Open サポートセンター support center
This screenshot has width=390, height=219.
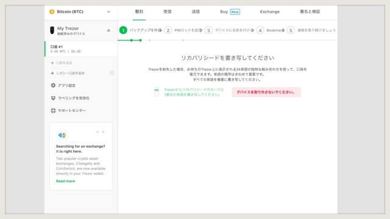[x=68, y=111]
